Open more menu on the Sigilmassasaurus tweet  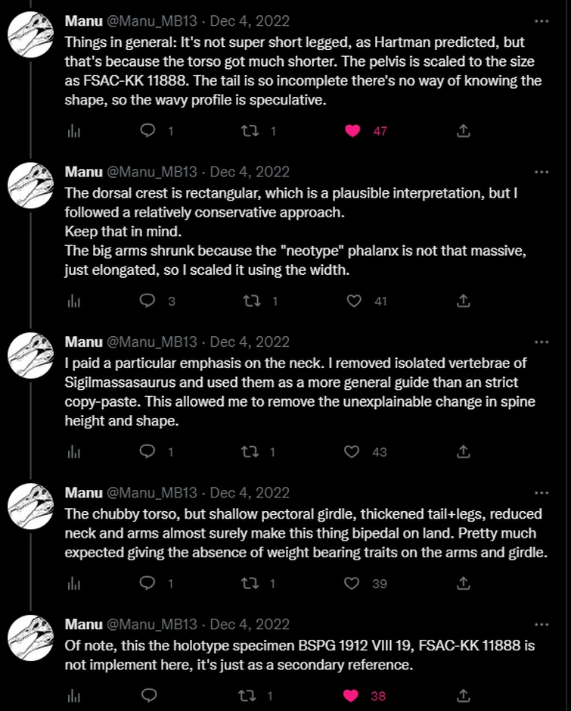(x=542, y=341)
